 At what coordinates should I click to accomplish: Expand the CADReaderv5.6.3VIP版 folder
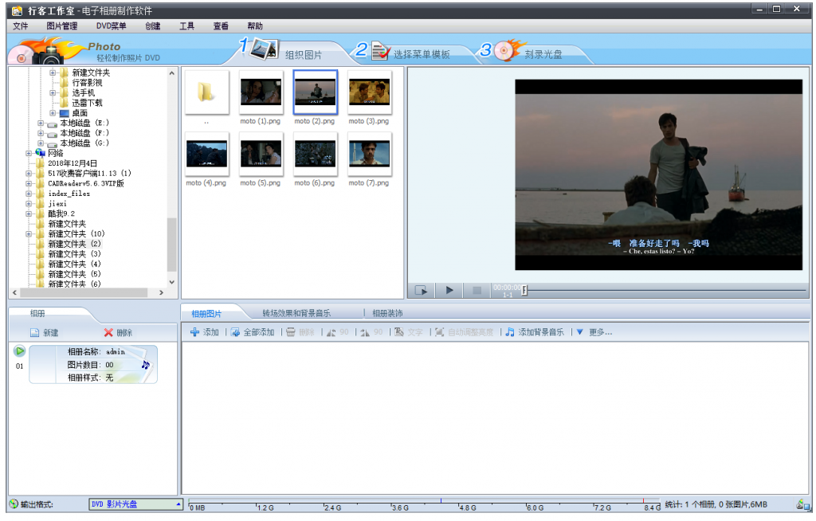point(29,184)
